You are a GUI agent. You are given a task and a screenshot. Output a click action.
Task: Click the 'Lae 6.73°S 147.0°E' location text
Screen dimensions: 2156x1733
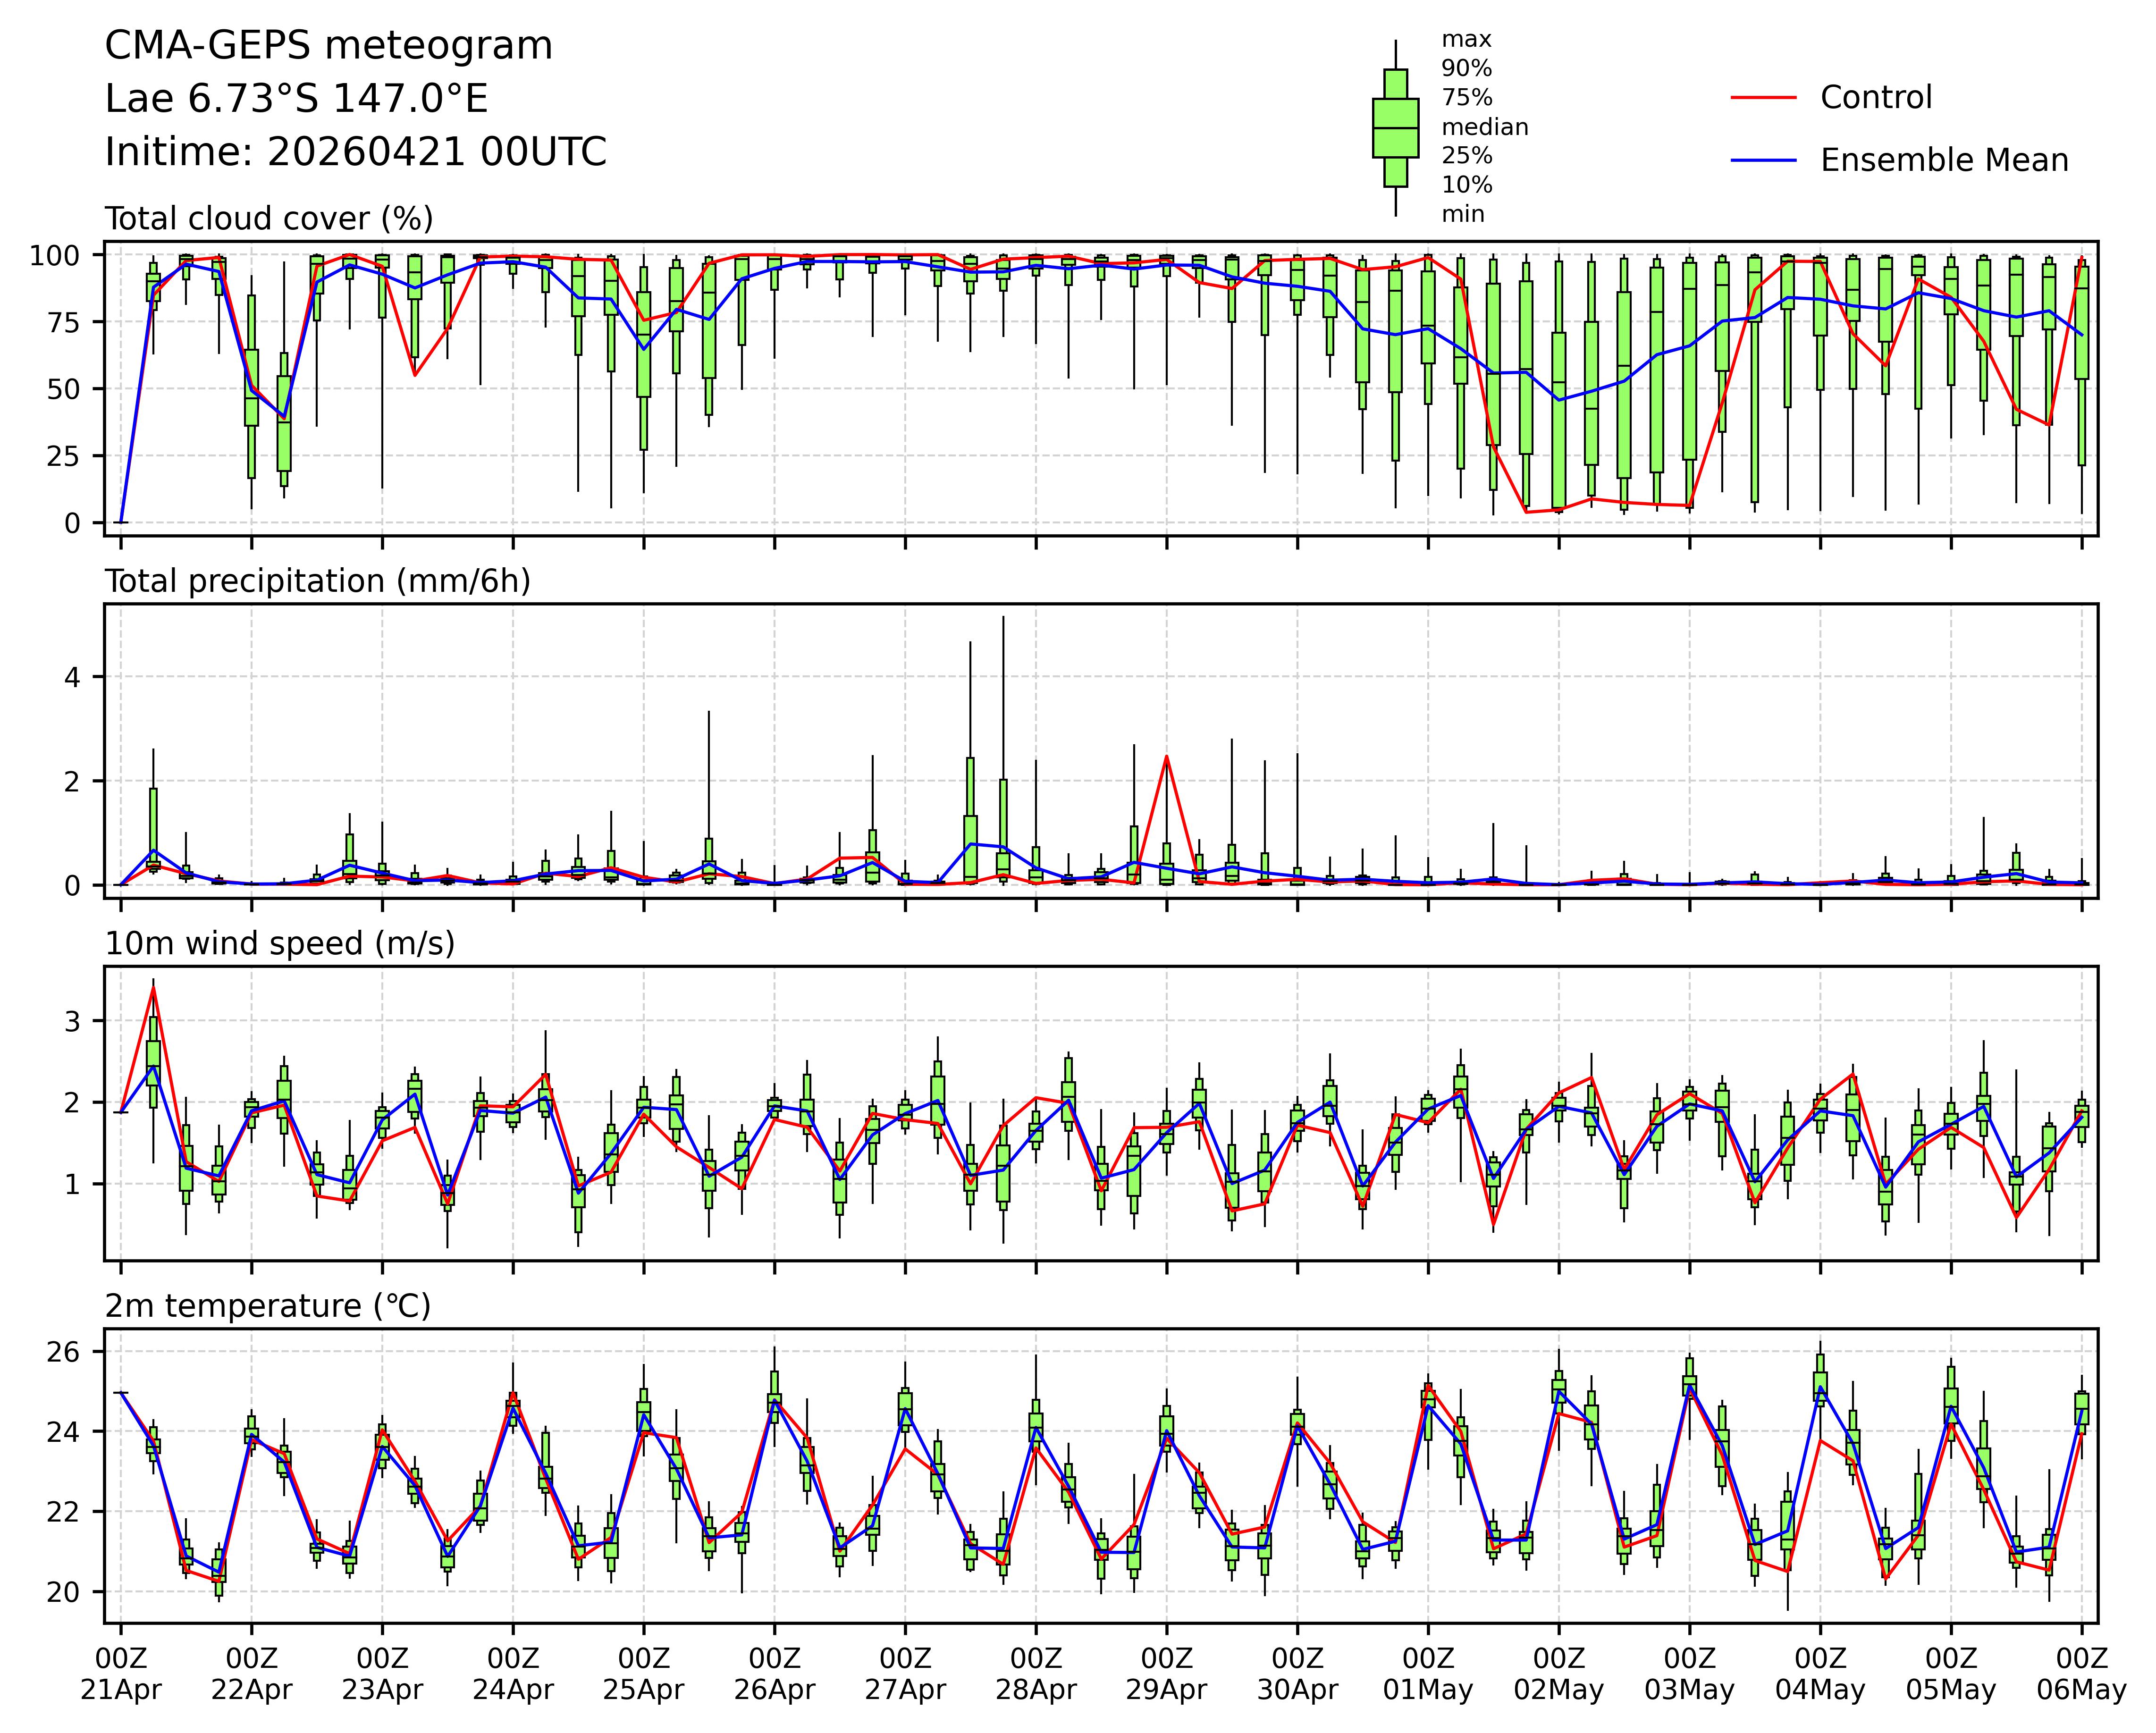point(296,99)
